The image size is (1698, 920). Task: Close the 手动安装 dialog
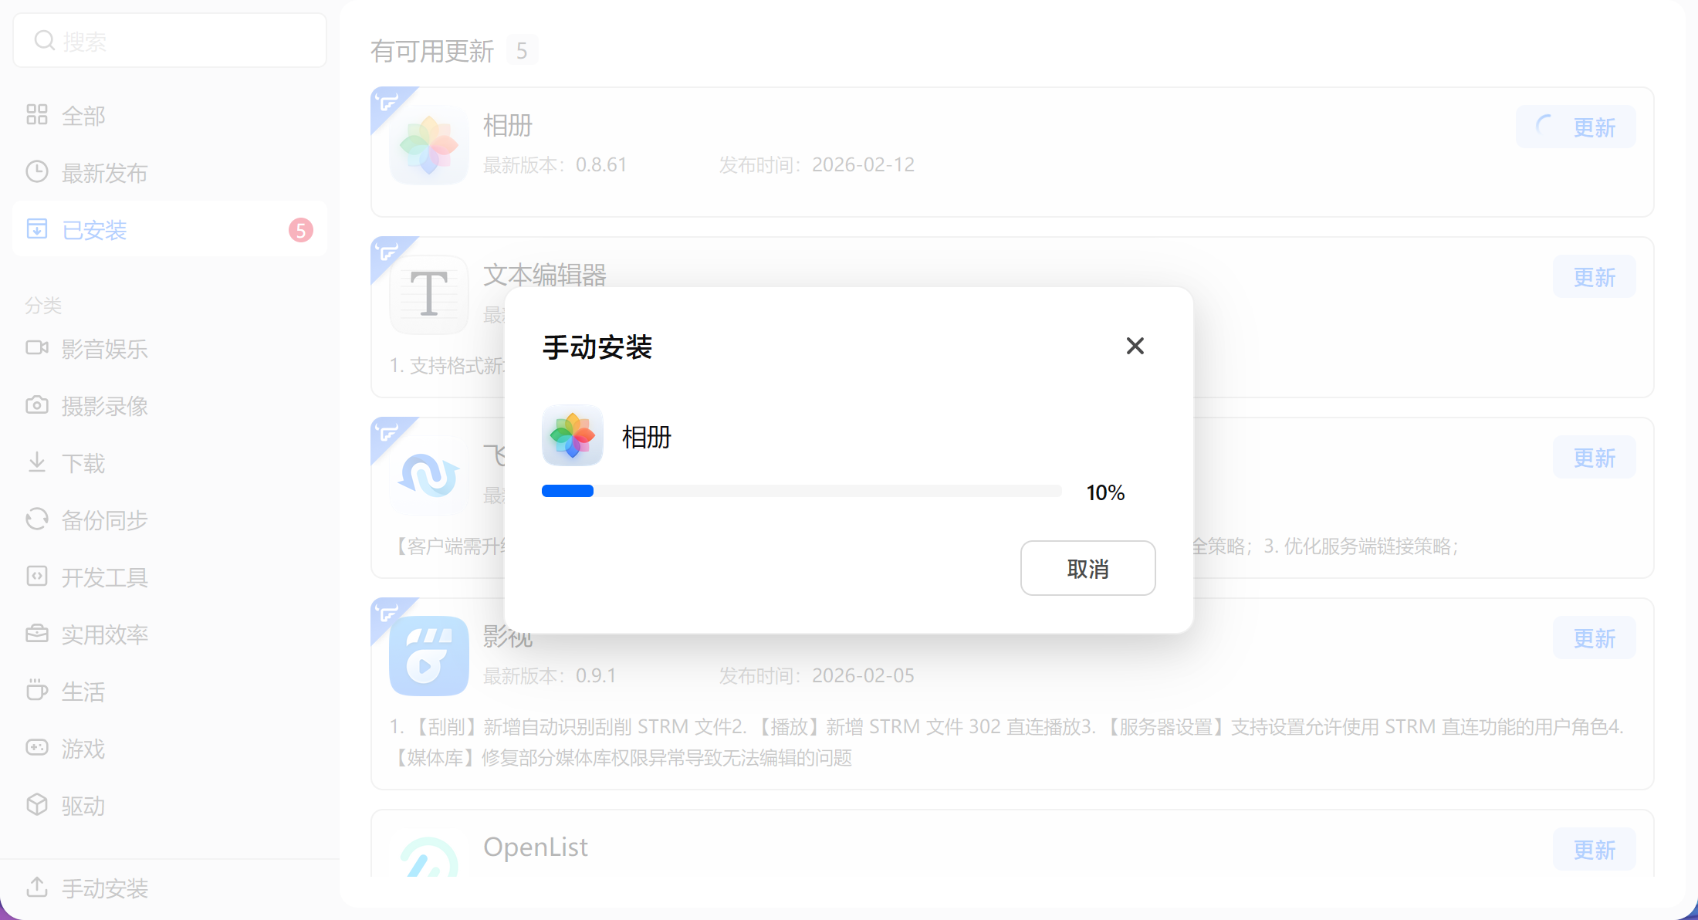click(x=1135, y=346)
